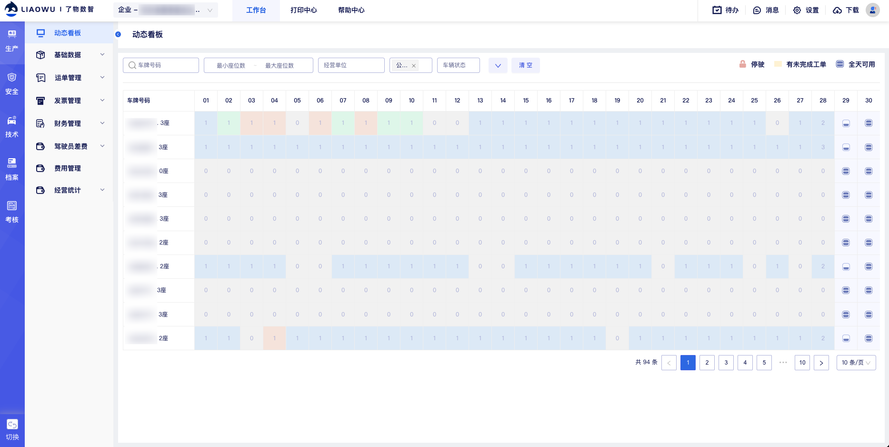
Task: Open the 10 条/页 page size selector
Action: click(x=856, y=363)
